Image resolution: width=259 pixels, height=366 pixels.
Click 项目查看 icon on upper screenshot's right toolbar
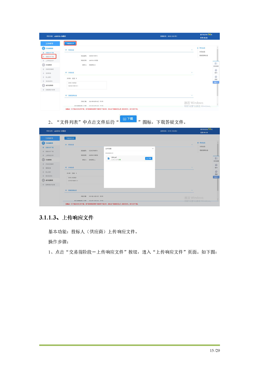216,64
